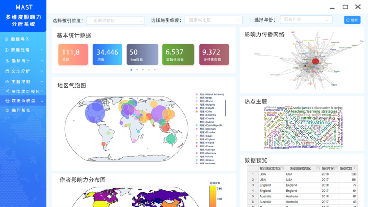This screenshot has height=207, width=368.
Task: Open the 选择年份 year dropdown
Action: point(306,19)
